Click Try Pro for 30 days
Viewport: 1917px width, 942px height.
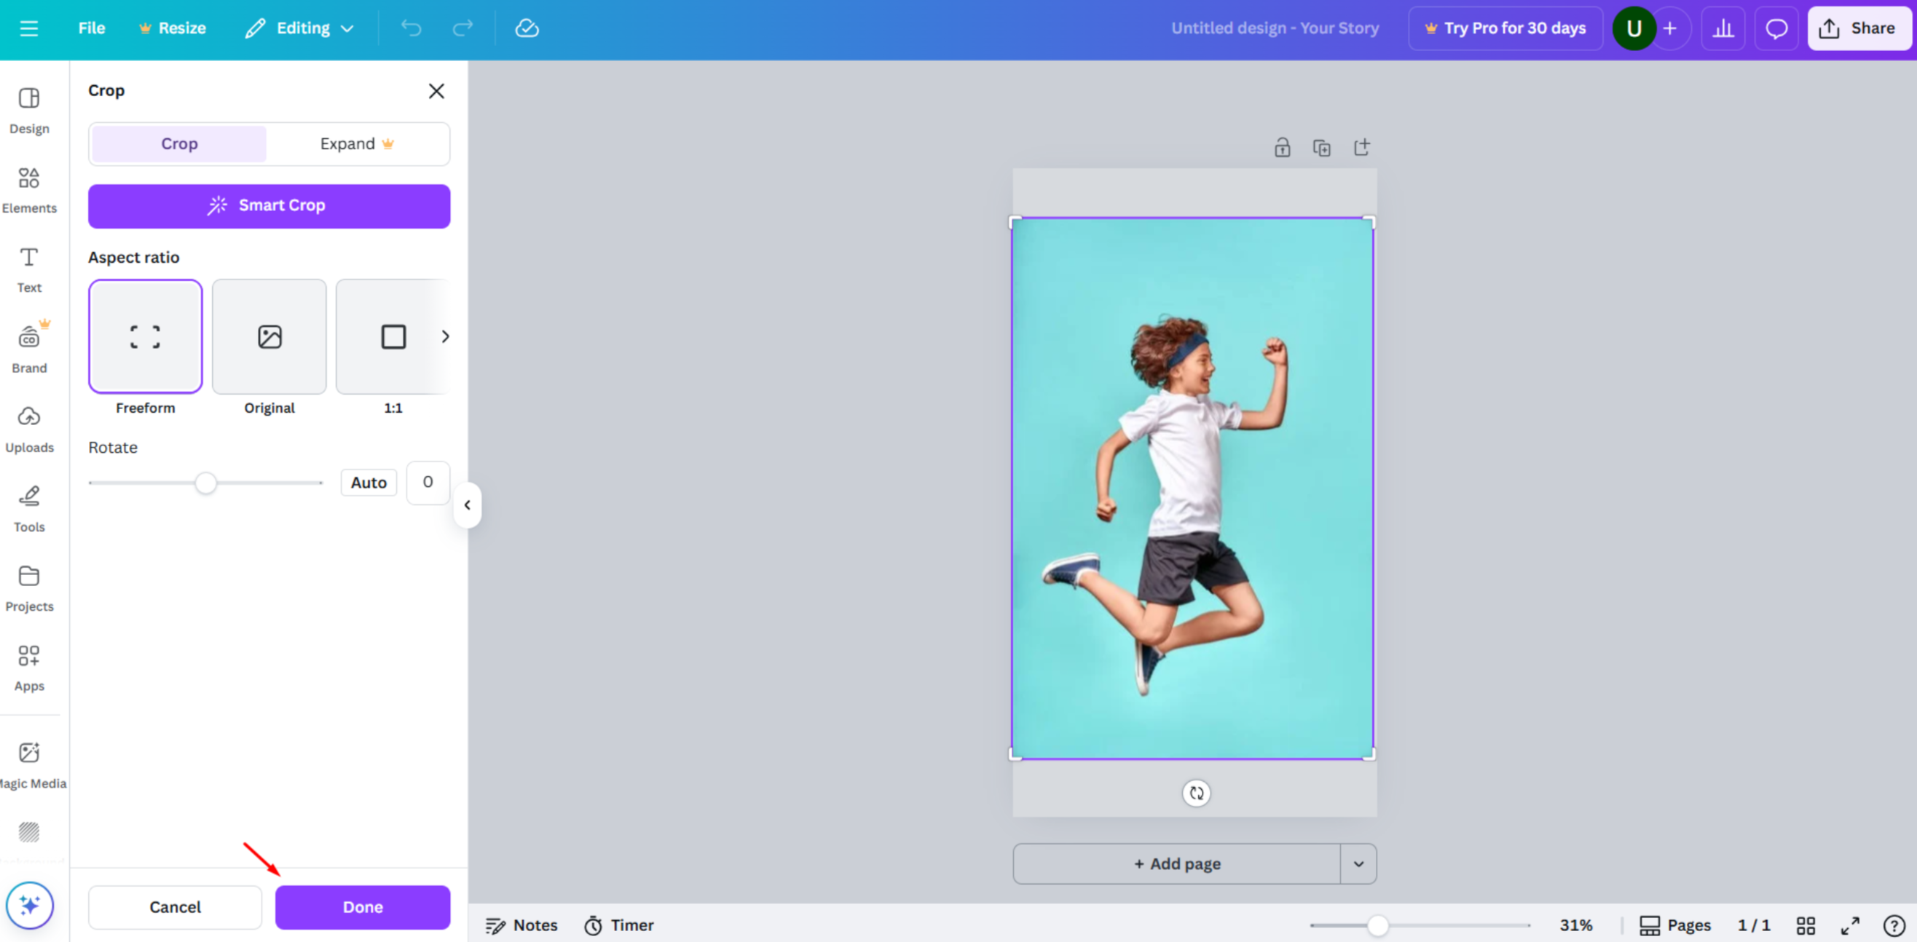click(x=1505, y=28)
